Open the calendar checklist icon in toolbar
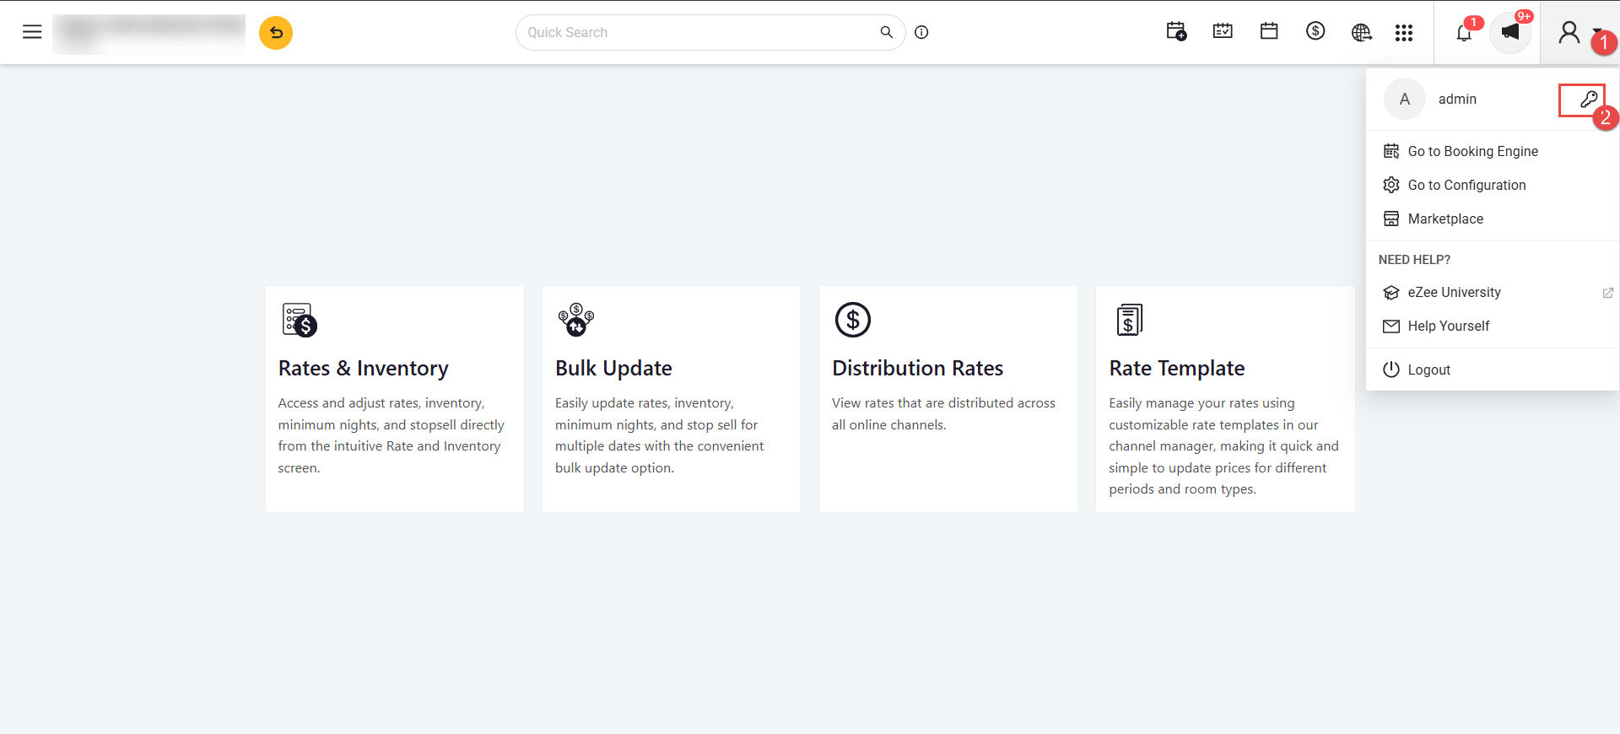Image resolution: width=1620 pixels, height=734 pixels. click(x=1223, y=32)
